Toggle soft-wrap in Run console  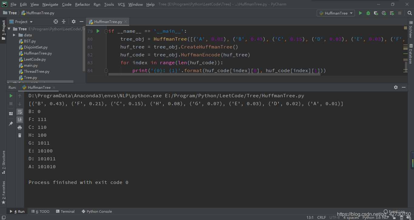[x=20, y=112]
